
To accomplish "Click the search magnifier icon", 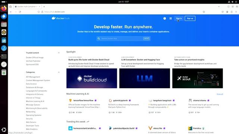I will [x=99, y=39].
